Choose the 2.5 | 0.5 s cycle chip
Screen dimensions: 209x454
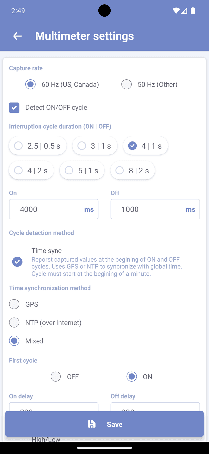(38, 146)
